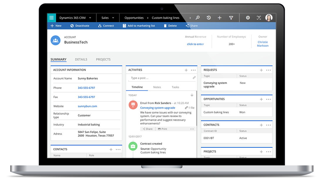Switch to the Details tab
The width and height of the screenshot is (324, 182).
(x=81, y=59)
